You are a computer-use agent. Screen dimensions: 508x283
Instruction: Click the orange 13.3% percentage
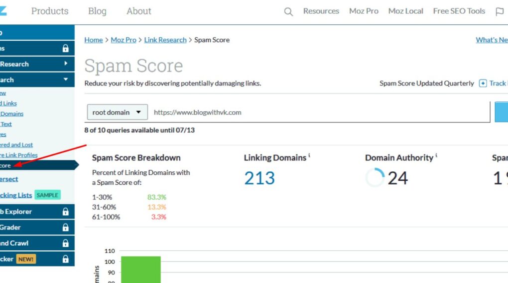(x=157, y=207)
